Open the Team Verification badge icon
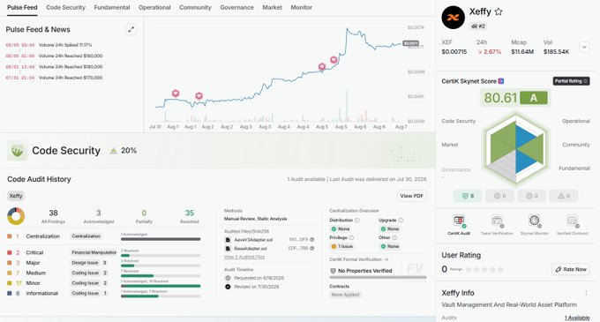 pos(497,221)
